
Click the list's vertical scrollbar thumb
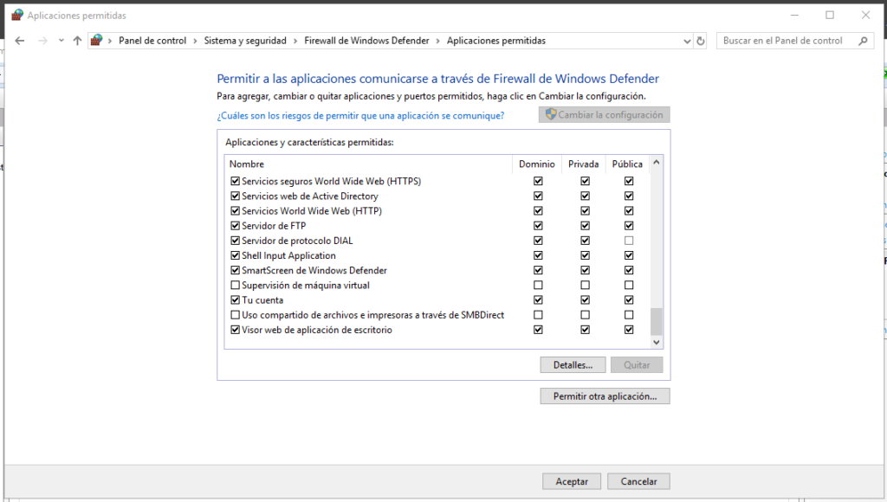(x=657, y=321)
